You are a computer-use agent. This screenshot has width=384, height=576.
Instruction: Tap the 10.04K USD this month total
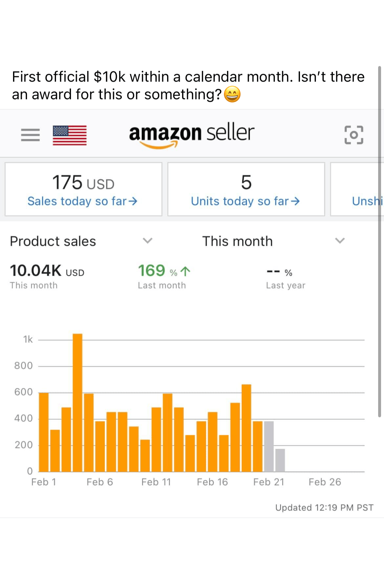pyautogui.click(x=47, y=271)
